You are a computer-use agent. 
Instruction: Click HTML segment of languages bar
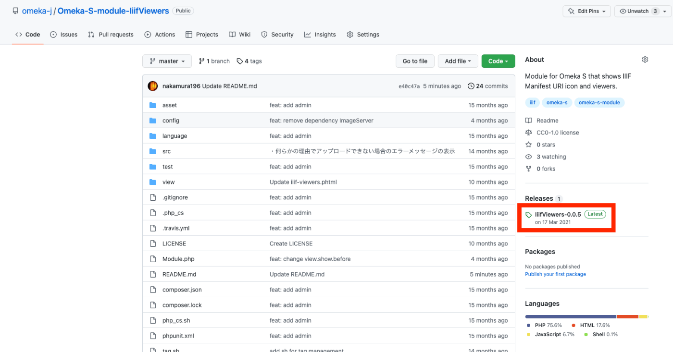628,316
